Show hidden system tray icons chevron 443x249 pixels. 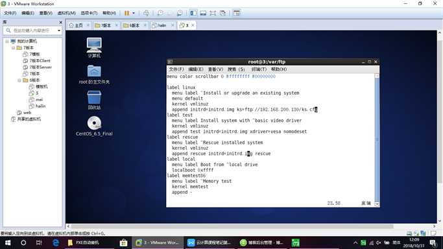(355, 243)
